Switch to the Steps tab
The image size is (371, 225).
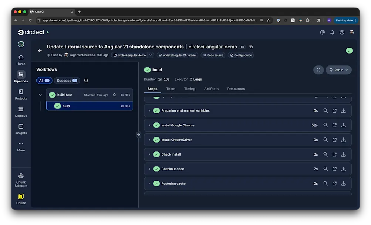(x=152, y=89)
